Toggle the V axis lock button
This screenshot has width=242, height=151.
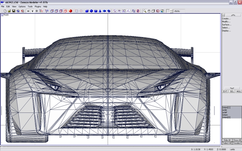tap(33, 11)
